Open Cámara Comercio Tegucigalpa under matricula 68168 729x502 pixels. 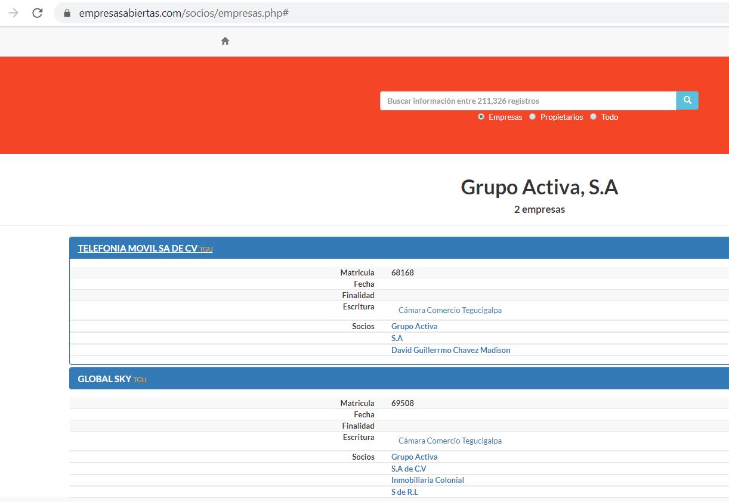coord(450,310)
